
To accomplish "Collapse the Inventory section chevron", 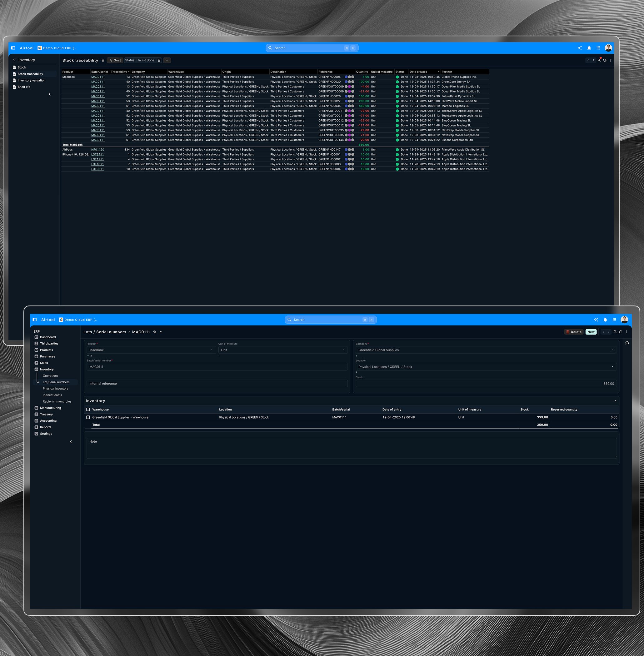I will (x=615, y=401).
